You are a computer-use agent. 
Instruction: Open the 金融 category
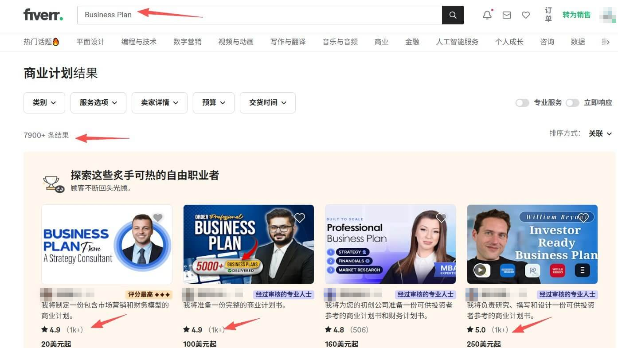[x=412, y=42]
